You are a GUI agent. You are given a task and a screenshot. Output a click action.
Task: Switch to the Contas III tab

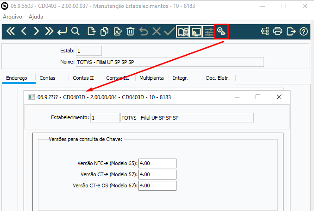click(x=118, y=78)
